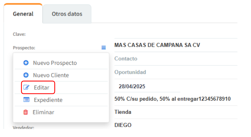This screenshot has width=251, height=137.
Task: Select Nuevo Cliente menu option
Action: point(51,75)
